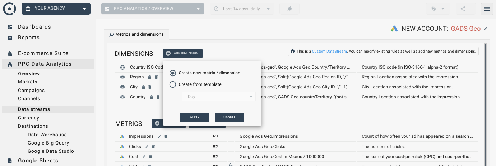Follow the Custom DataStream link

point(329,52)
